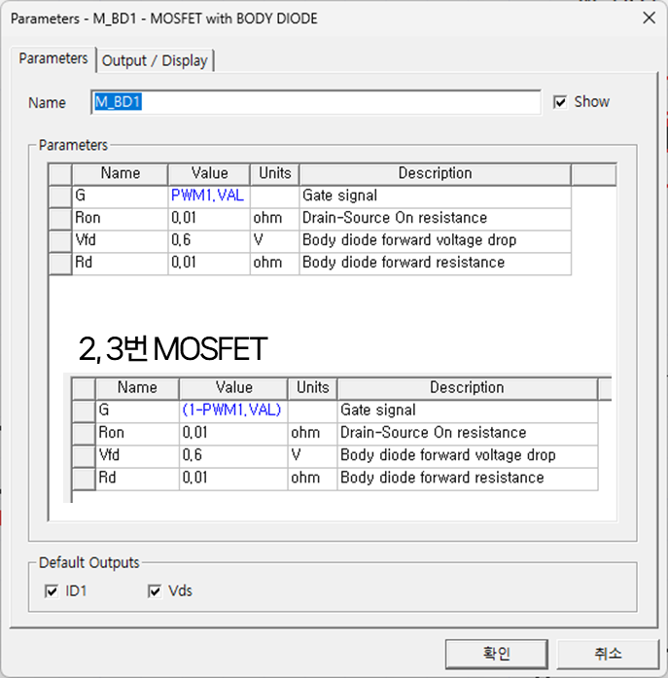668x678 pixels.
Task: Click the Rd value cell in top table
Action: click(208, 263)
